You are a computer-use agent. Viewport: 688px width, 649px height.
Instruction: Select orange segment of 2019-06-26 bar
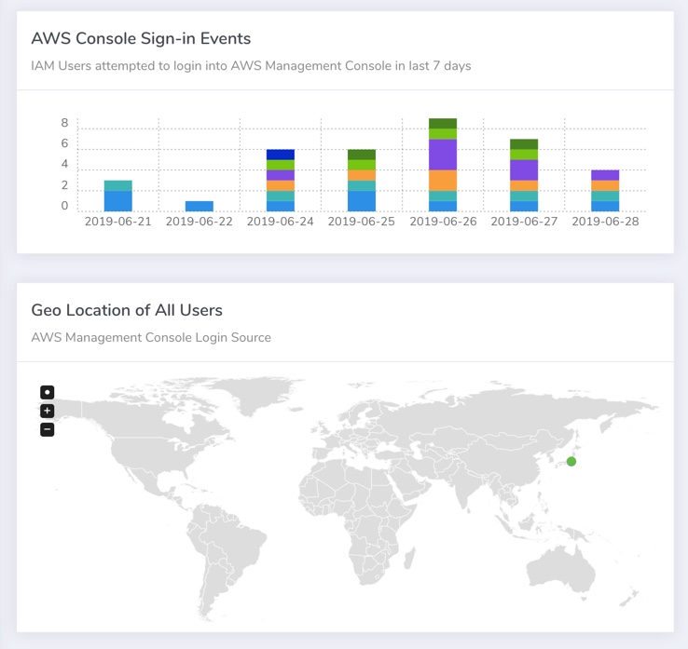pyautogui.click(x=443, y=180)
